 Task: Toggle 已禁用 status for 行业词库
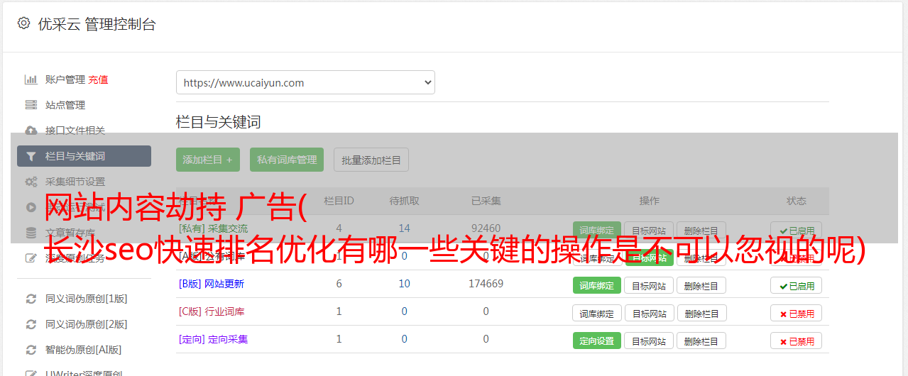coord(797,313)
